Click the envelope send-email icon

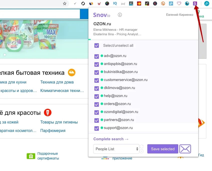[185, 149]
